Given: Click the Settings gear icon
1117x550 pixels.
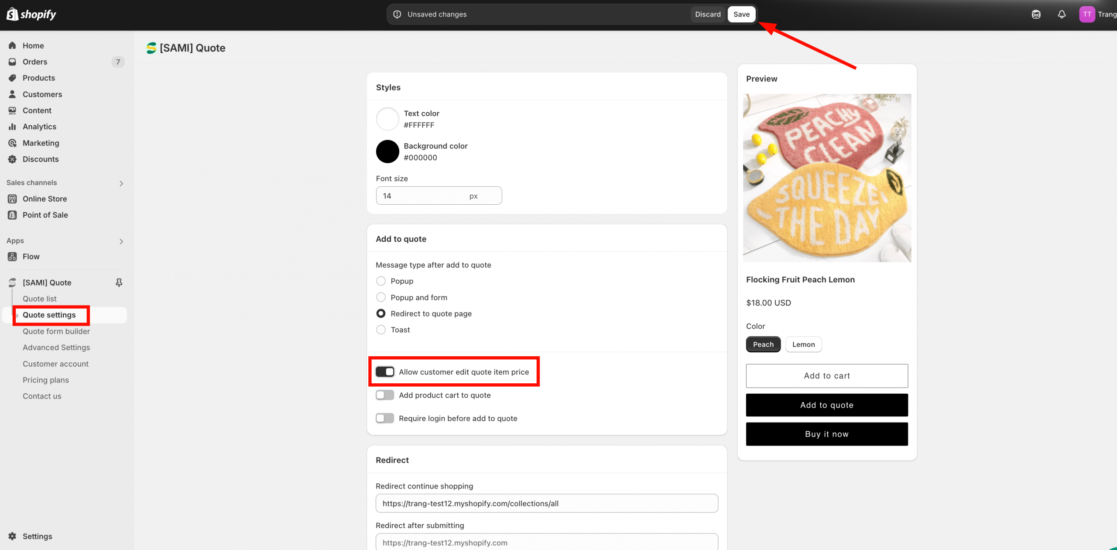Looking at the screenshot, I should (x=12, y=536).
